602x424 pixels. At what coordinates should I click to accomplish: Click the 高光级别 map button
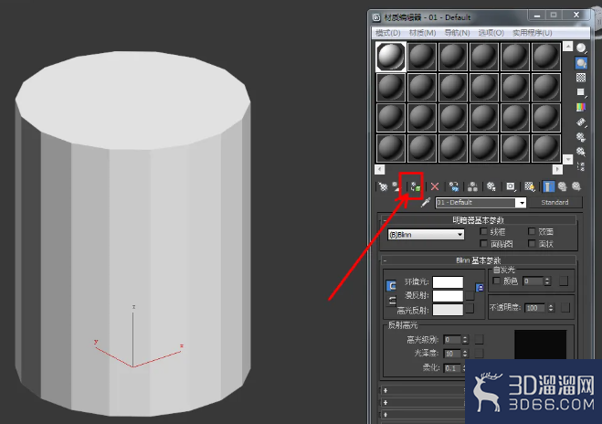(x=479, y=340)
